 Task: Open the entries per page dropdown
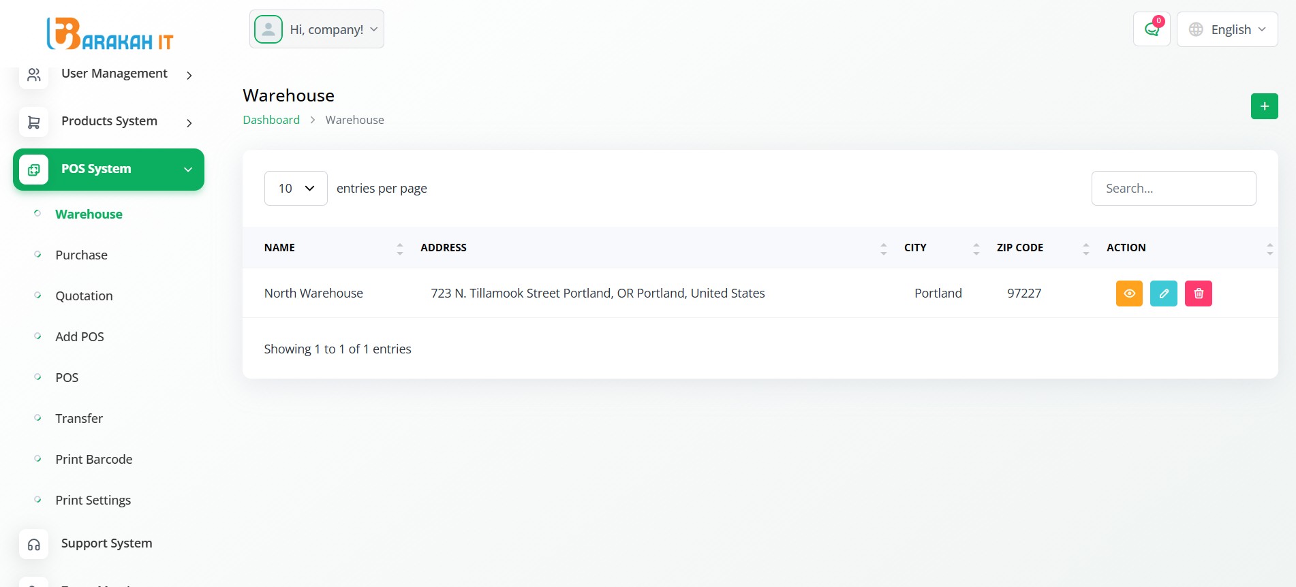[296, 189]
